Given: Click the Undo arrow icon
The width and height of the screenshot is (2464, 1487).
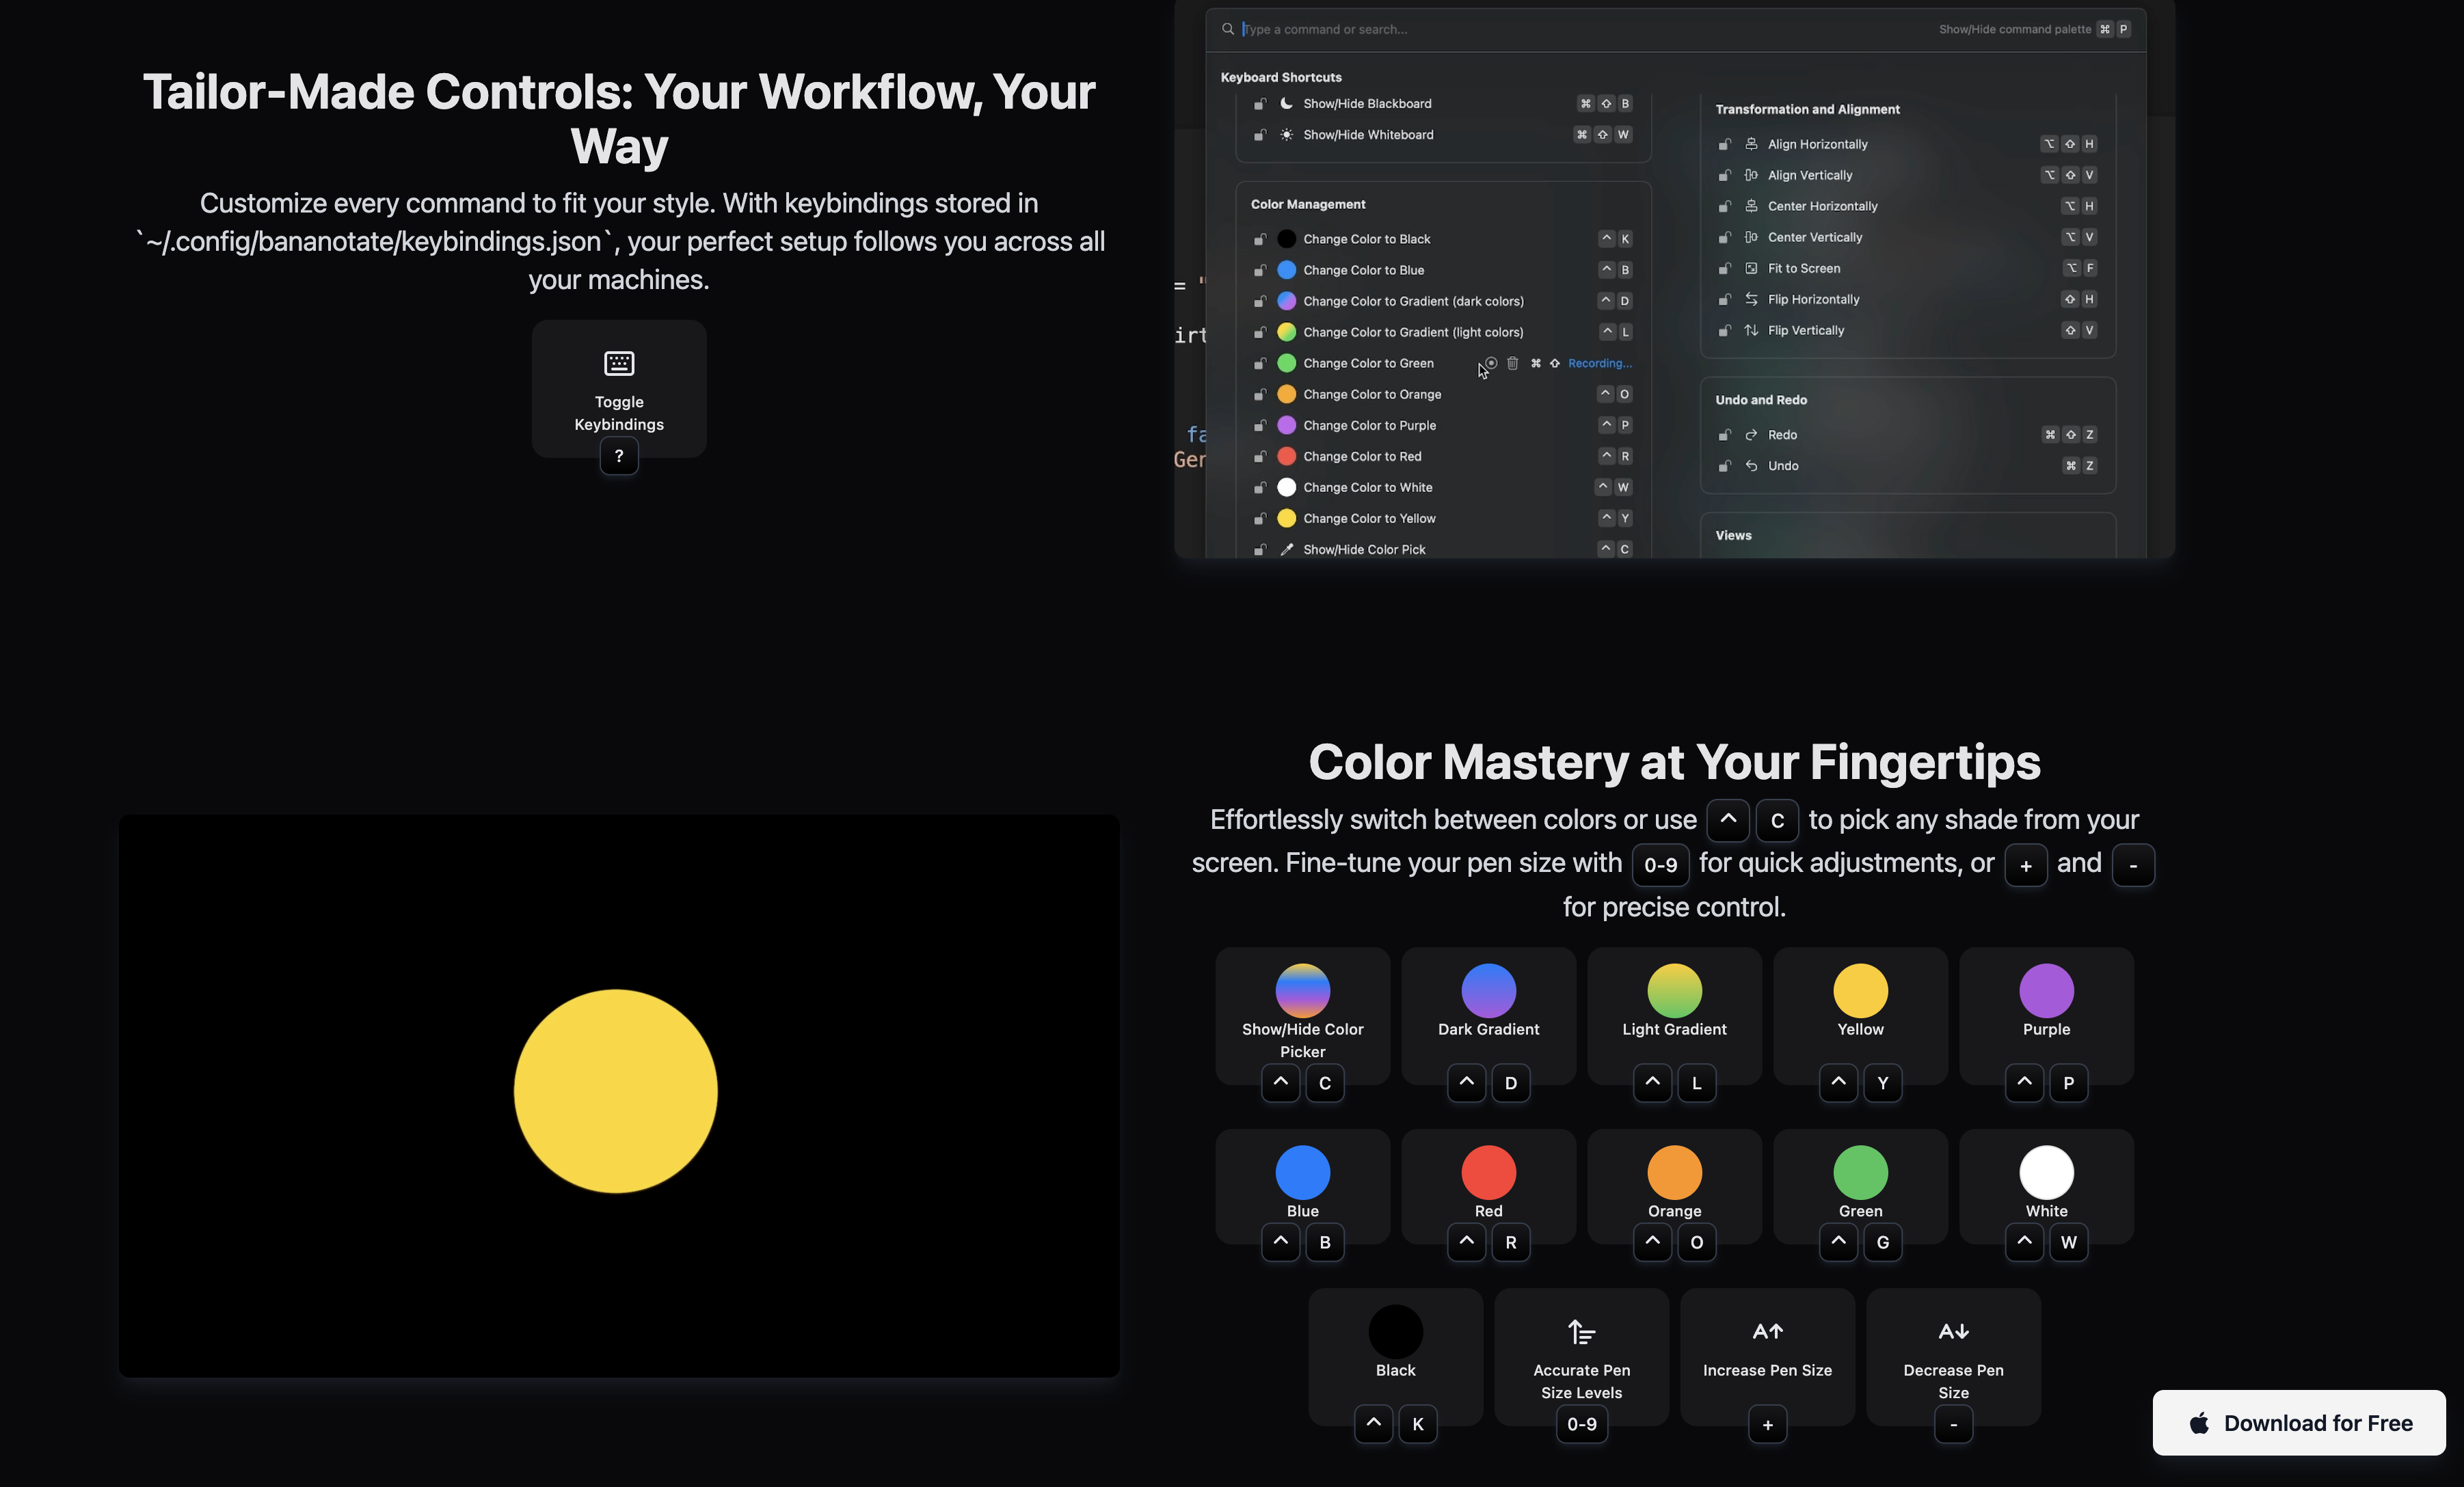Looking at the screenshot, I should (1751, 465).
